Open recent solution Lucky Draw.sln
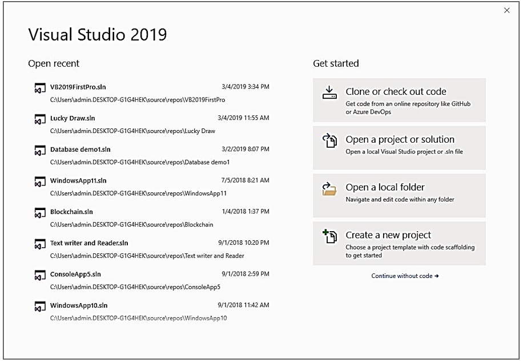The width and height of the screenshot is (523, 363). (x=152, y=124)
